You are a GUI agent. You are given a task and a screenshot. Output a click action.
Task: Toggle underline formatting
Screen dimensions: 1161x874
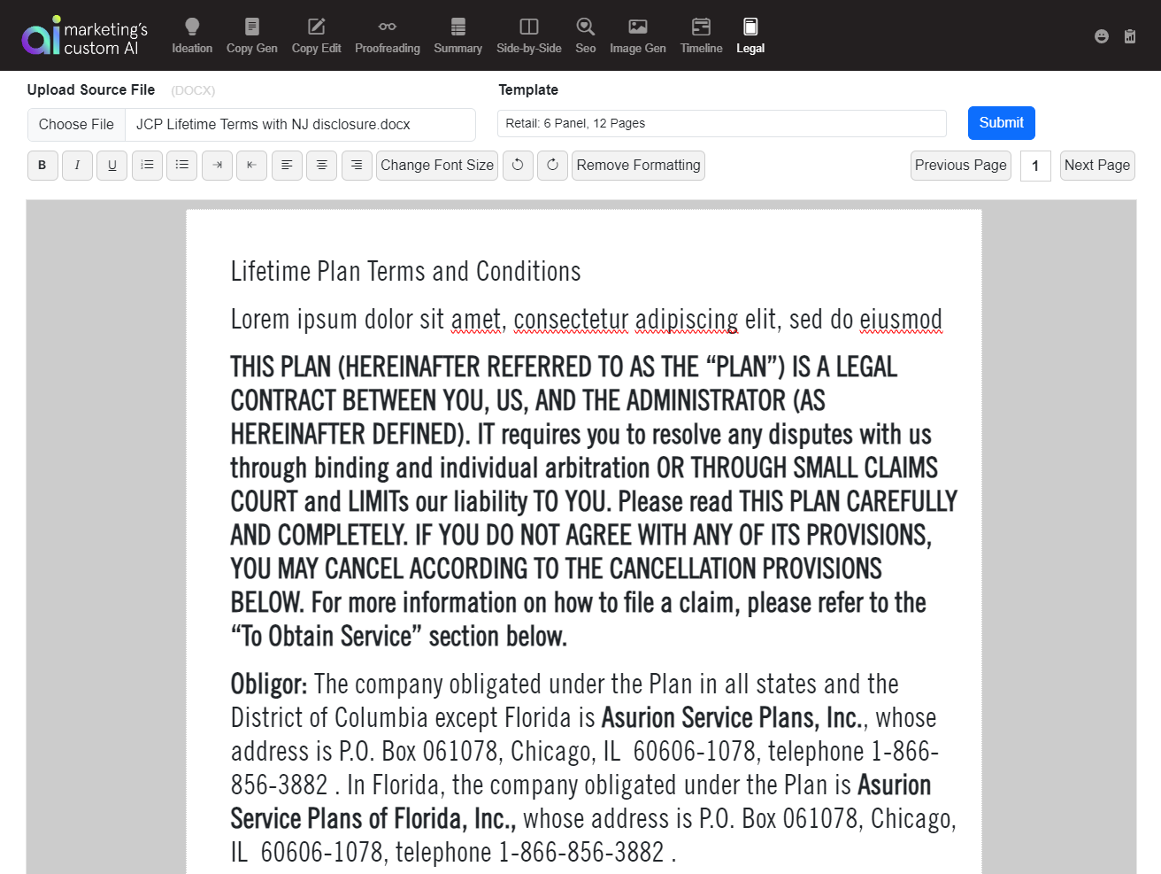click(112, 166)
